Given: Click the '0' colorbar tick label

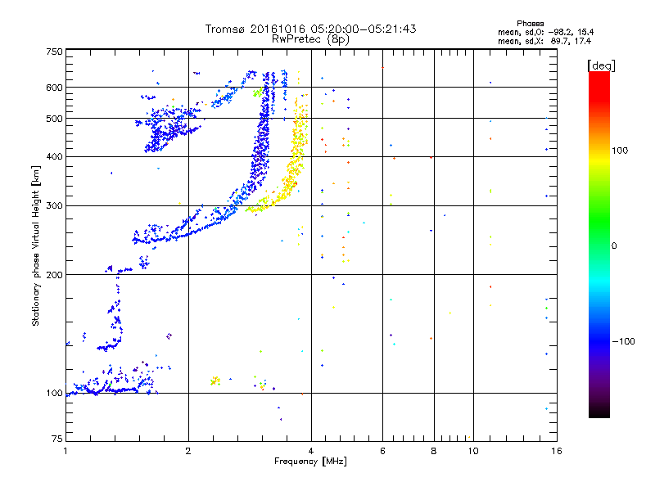Looking at the screenshot, I should tap(614, 246).
